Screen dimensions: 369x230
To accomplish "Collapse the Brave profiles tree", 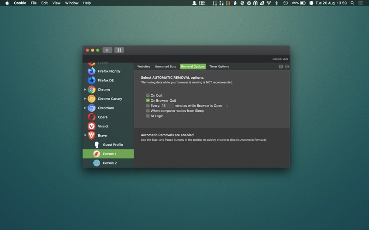I will pyautogui.click(x=85, y=136).
